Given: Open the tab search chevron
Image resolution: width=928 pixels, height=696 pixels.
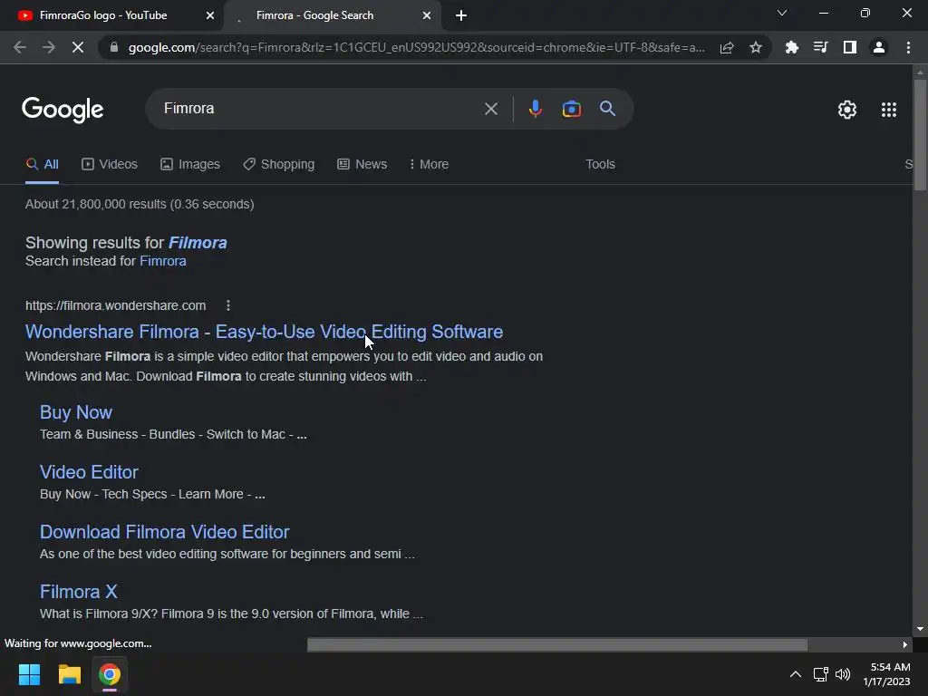Looking at the screenshot, I should click(782, 13).
